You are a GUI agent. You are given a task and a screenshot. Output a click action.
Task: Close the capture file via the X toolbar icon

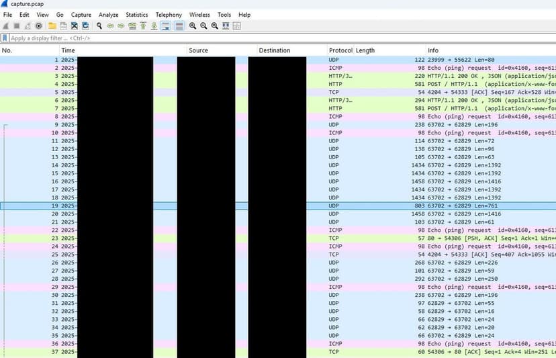74,26
